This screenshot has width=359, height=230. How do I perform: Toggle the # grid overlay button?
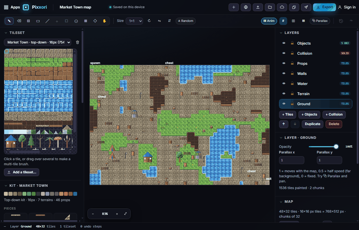click(283, 21)
